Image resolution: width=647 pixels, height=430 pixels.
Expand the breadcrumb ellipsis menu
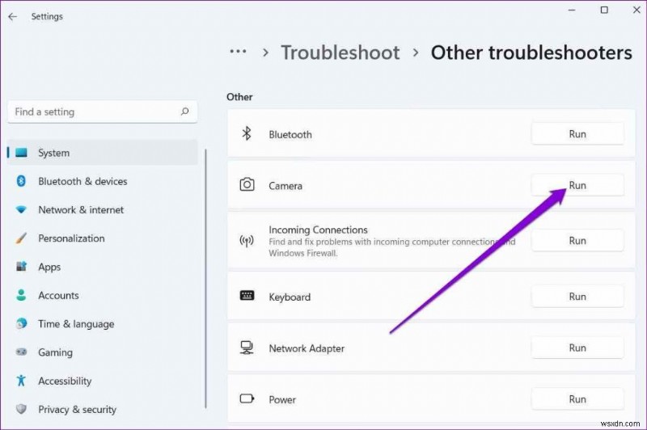tap(238, 52)
